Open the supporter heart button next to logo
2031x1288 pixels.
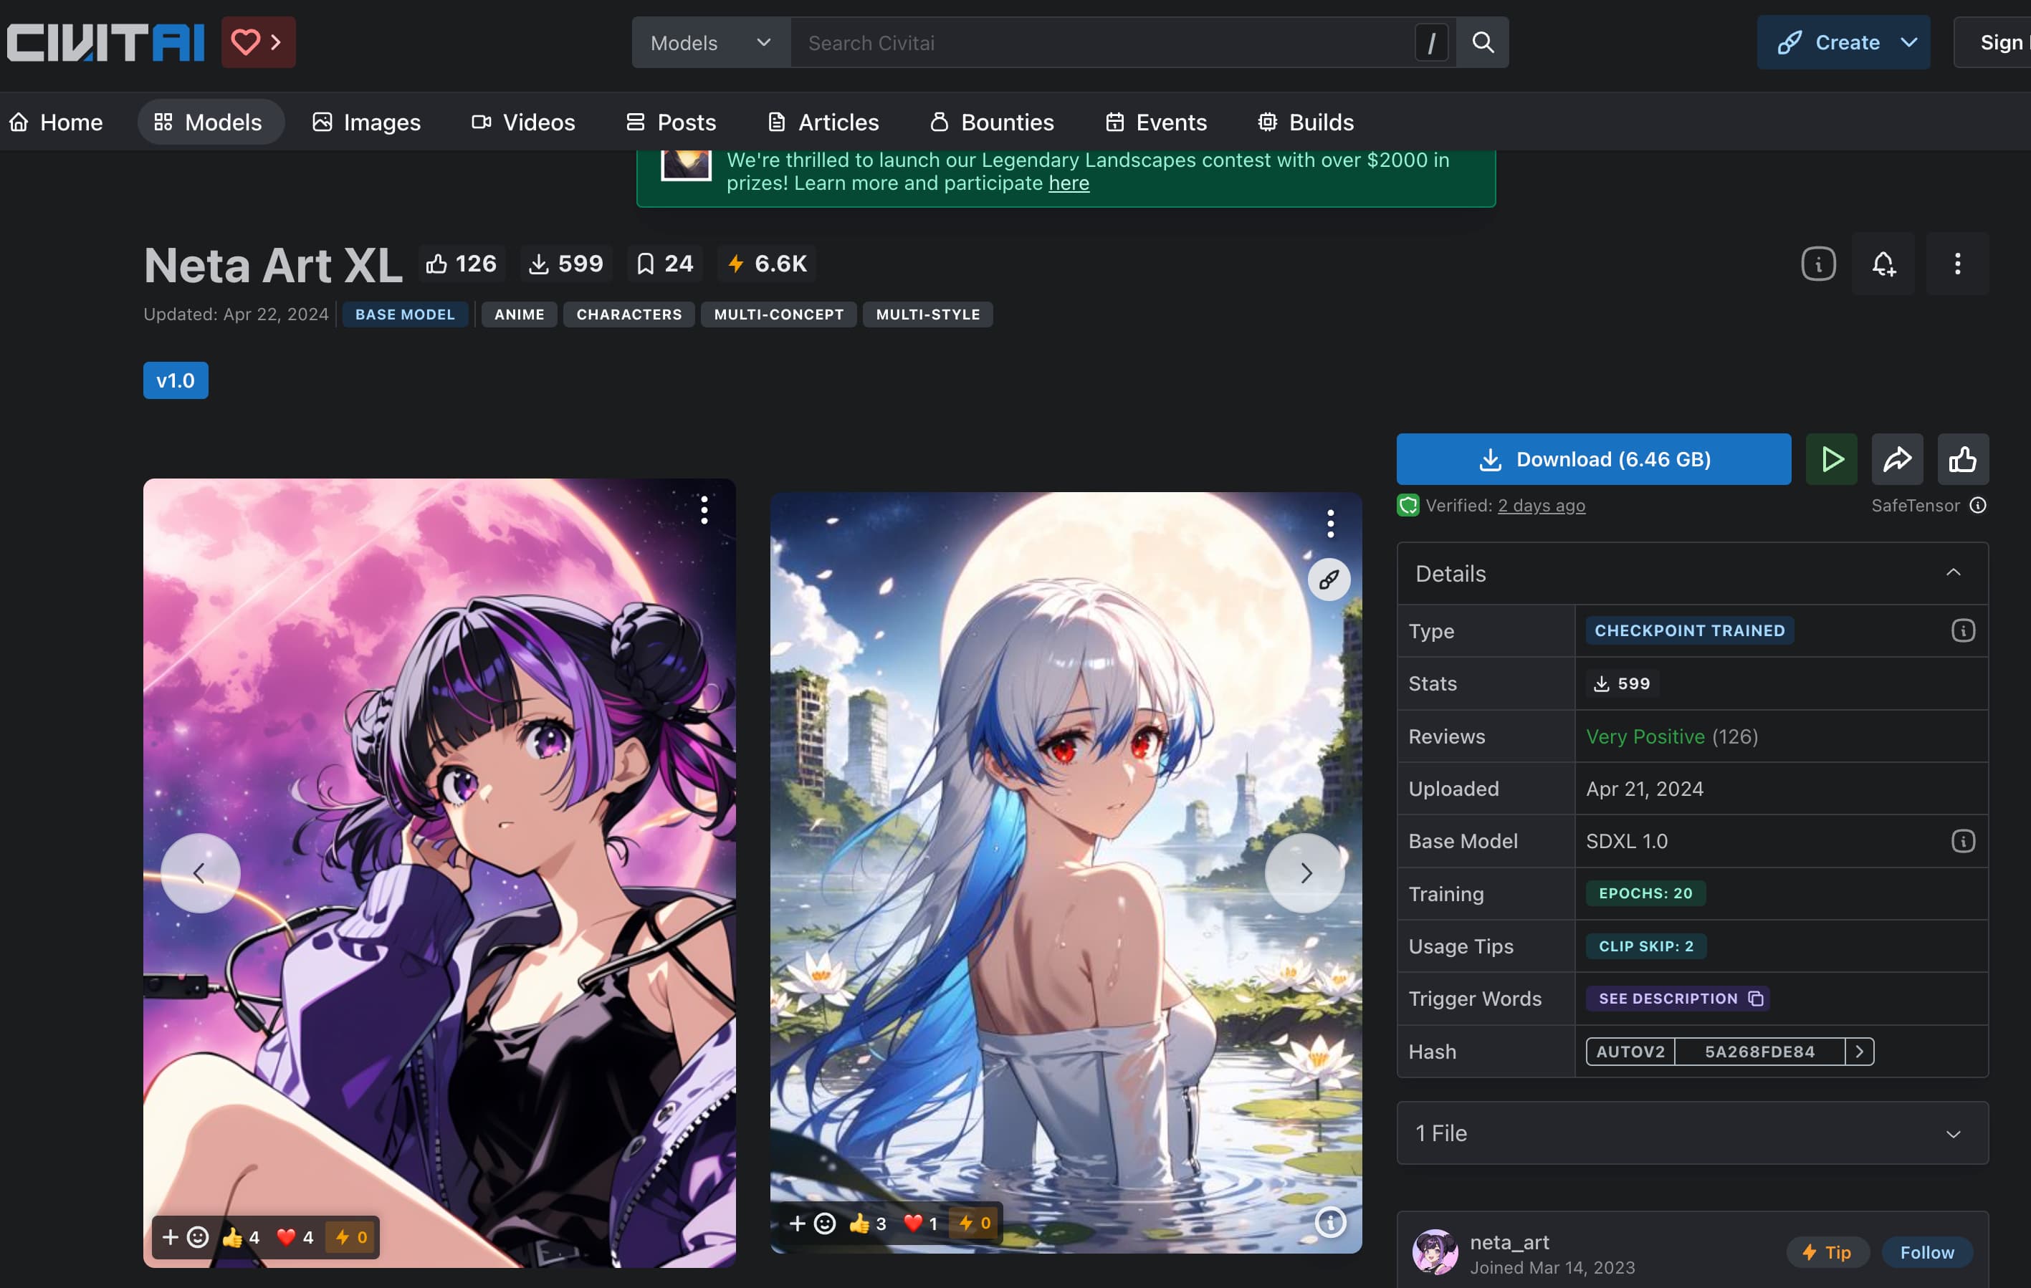[257, 42]
